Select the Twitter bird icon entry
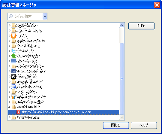Viewport: 162px width, 134px height. coord(13,51)
